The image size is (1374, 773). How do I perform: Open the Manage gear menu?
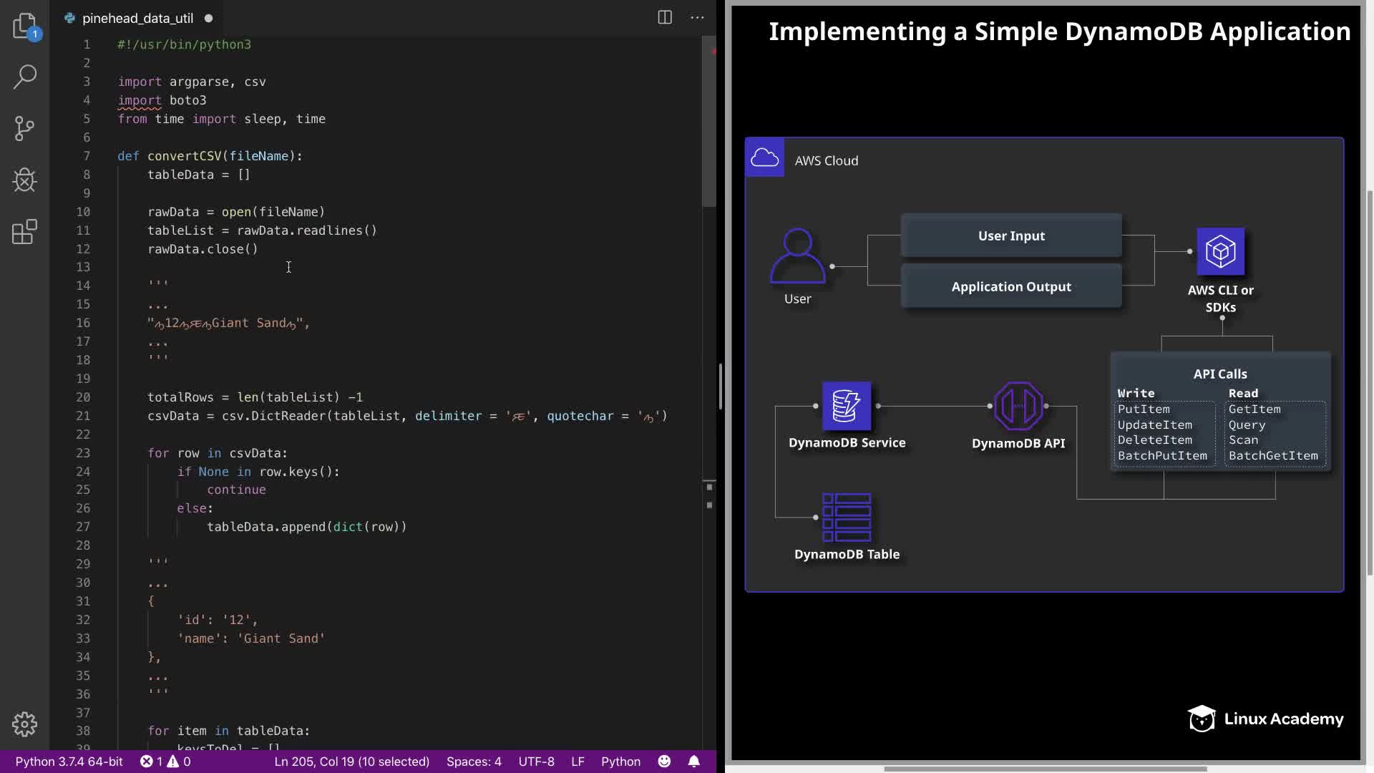coord(24,724)
